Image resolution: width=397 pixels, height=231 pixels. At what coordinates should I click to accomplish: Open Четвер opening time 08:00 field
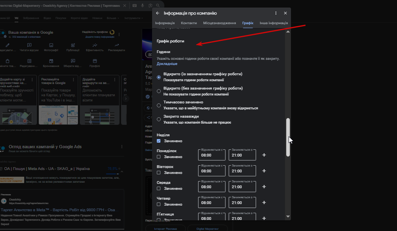point(212,202)
